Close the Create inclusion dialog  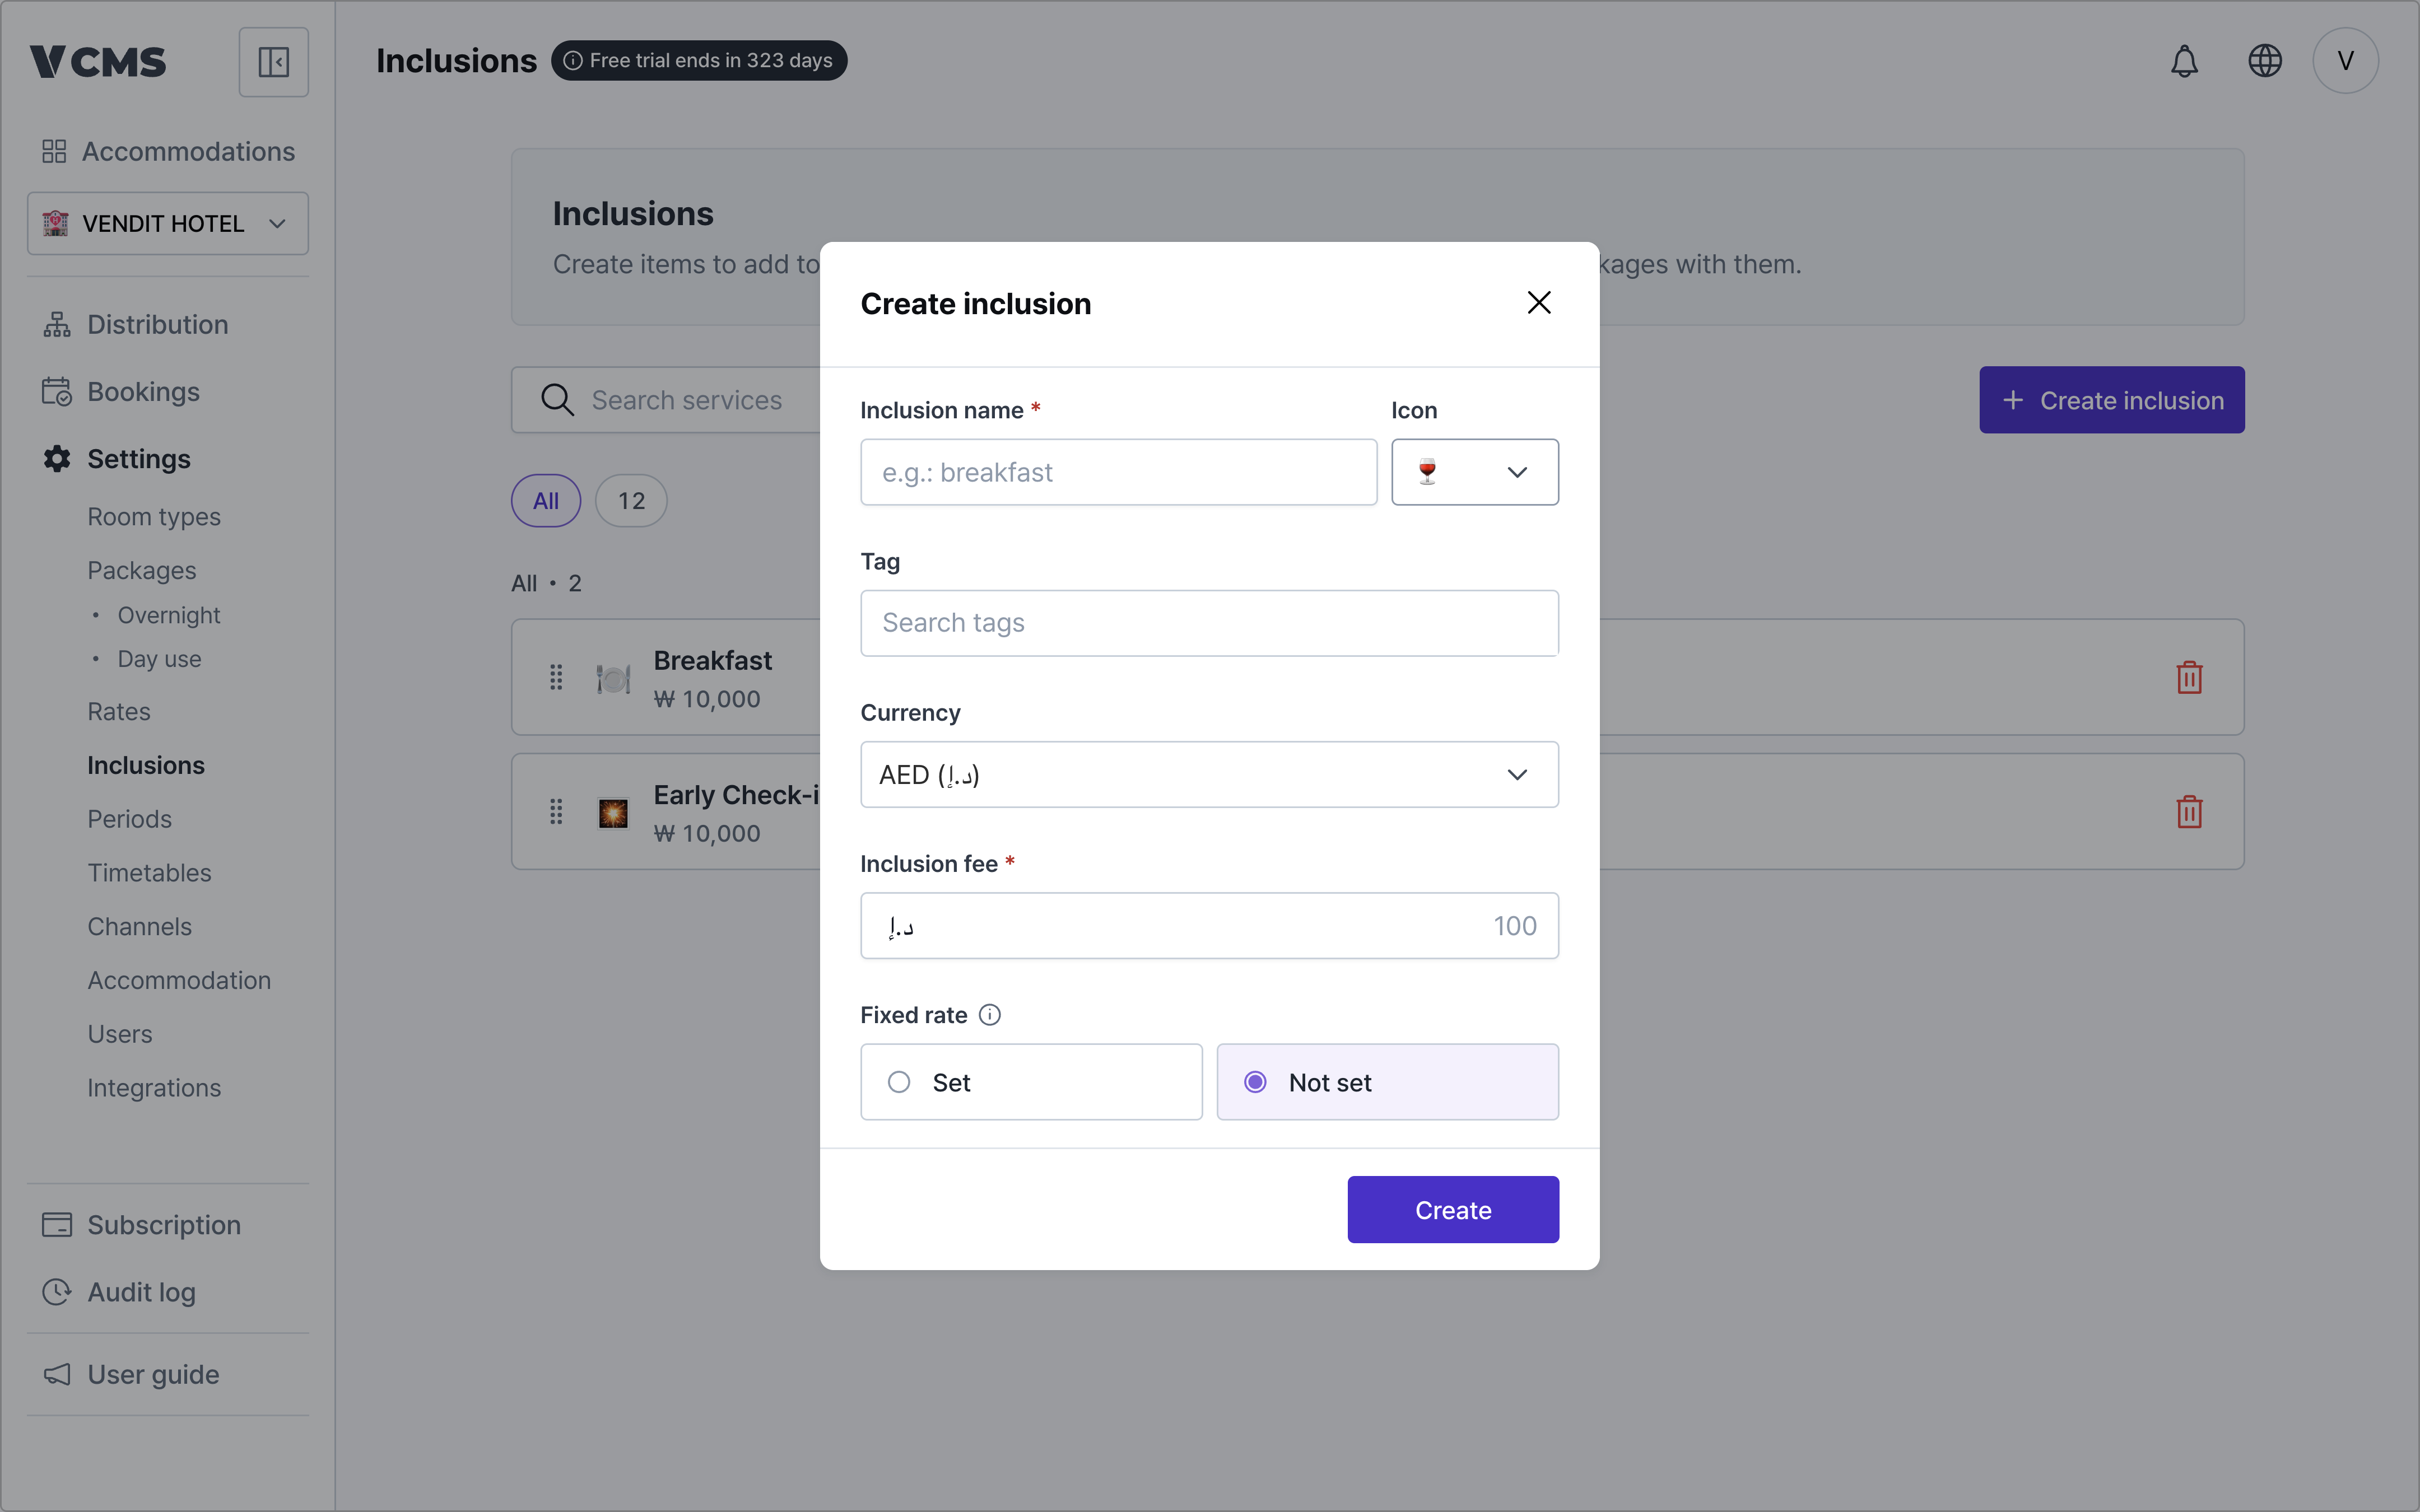(1539, 303)
